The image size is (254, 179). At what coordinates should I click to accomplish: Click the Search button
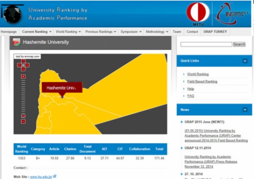click(239, 44)
